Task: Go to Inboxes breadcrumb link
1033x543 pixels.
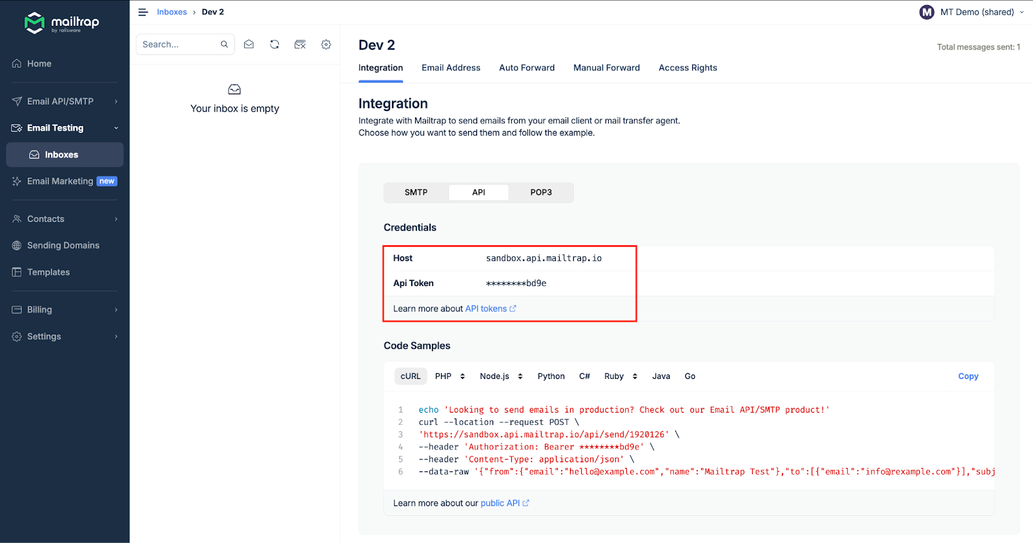Action: 172,12
